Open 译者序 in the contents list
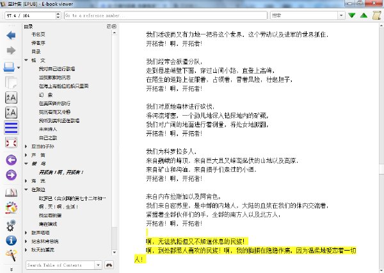Image resolution: width=384 pixels, height=273 pixels. pyautogui.click(x=38, y=43)
